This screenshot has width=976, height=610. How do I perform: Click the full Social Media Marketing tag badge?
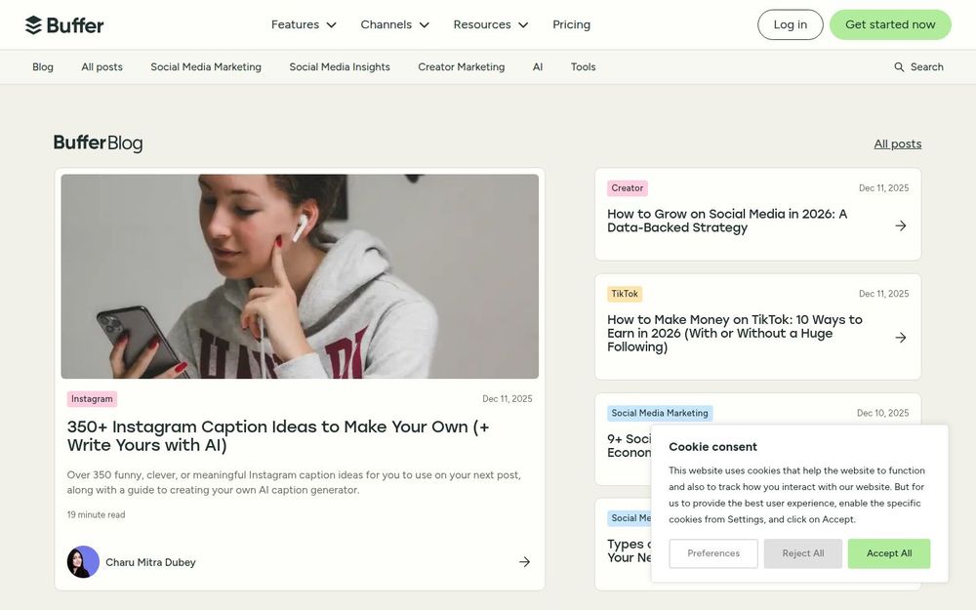point(660,413)
